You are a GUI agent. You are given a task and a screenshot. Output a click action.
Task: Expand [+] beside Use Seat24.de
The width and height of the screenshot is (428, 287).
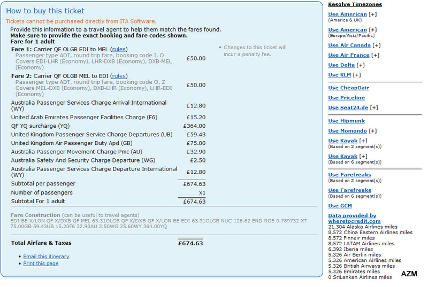tap(374, 107)
